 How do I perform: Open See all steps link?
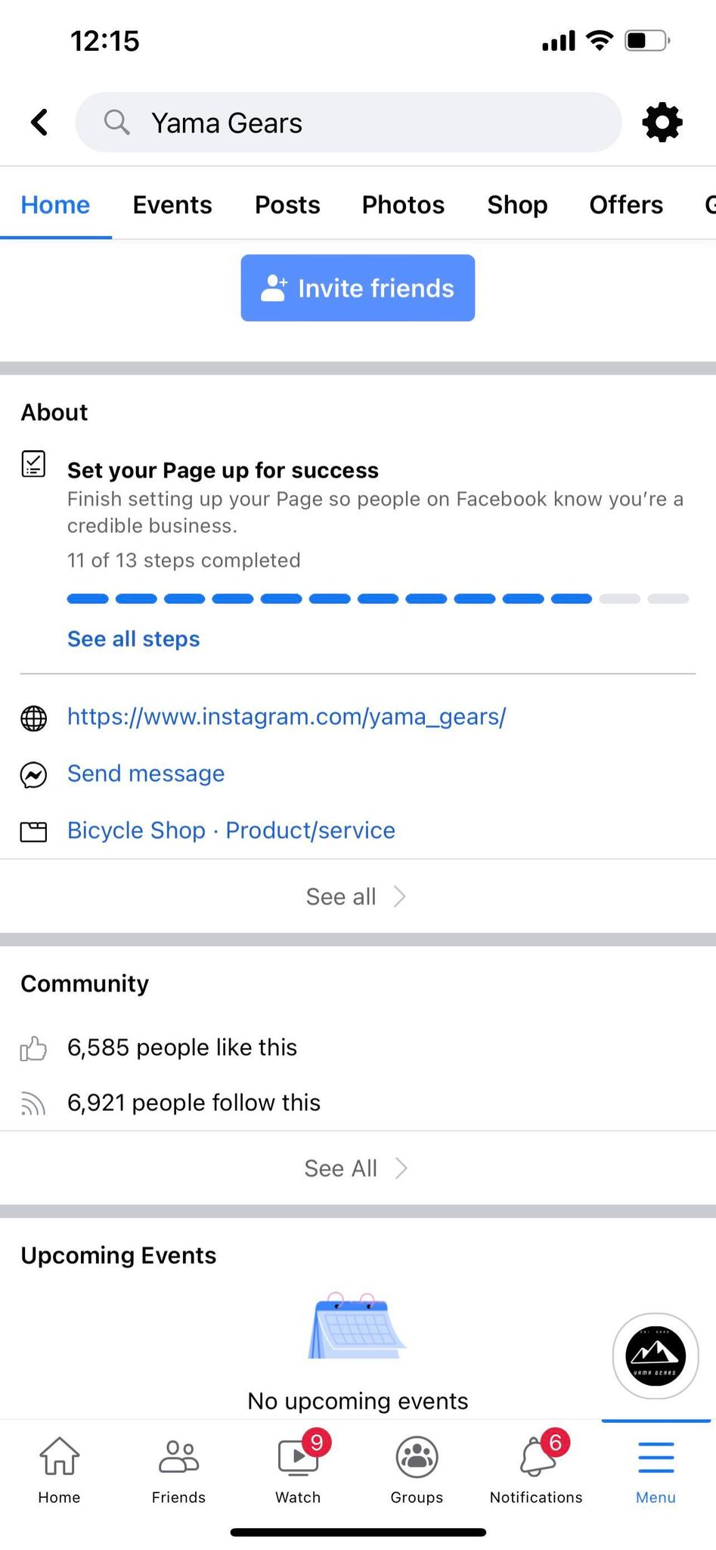[133, 639]
